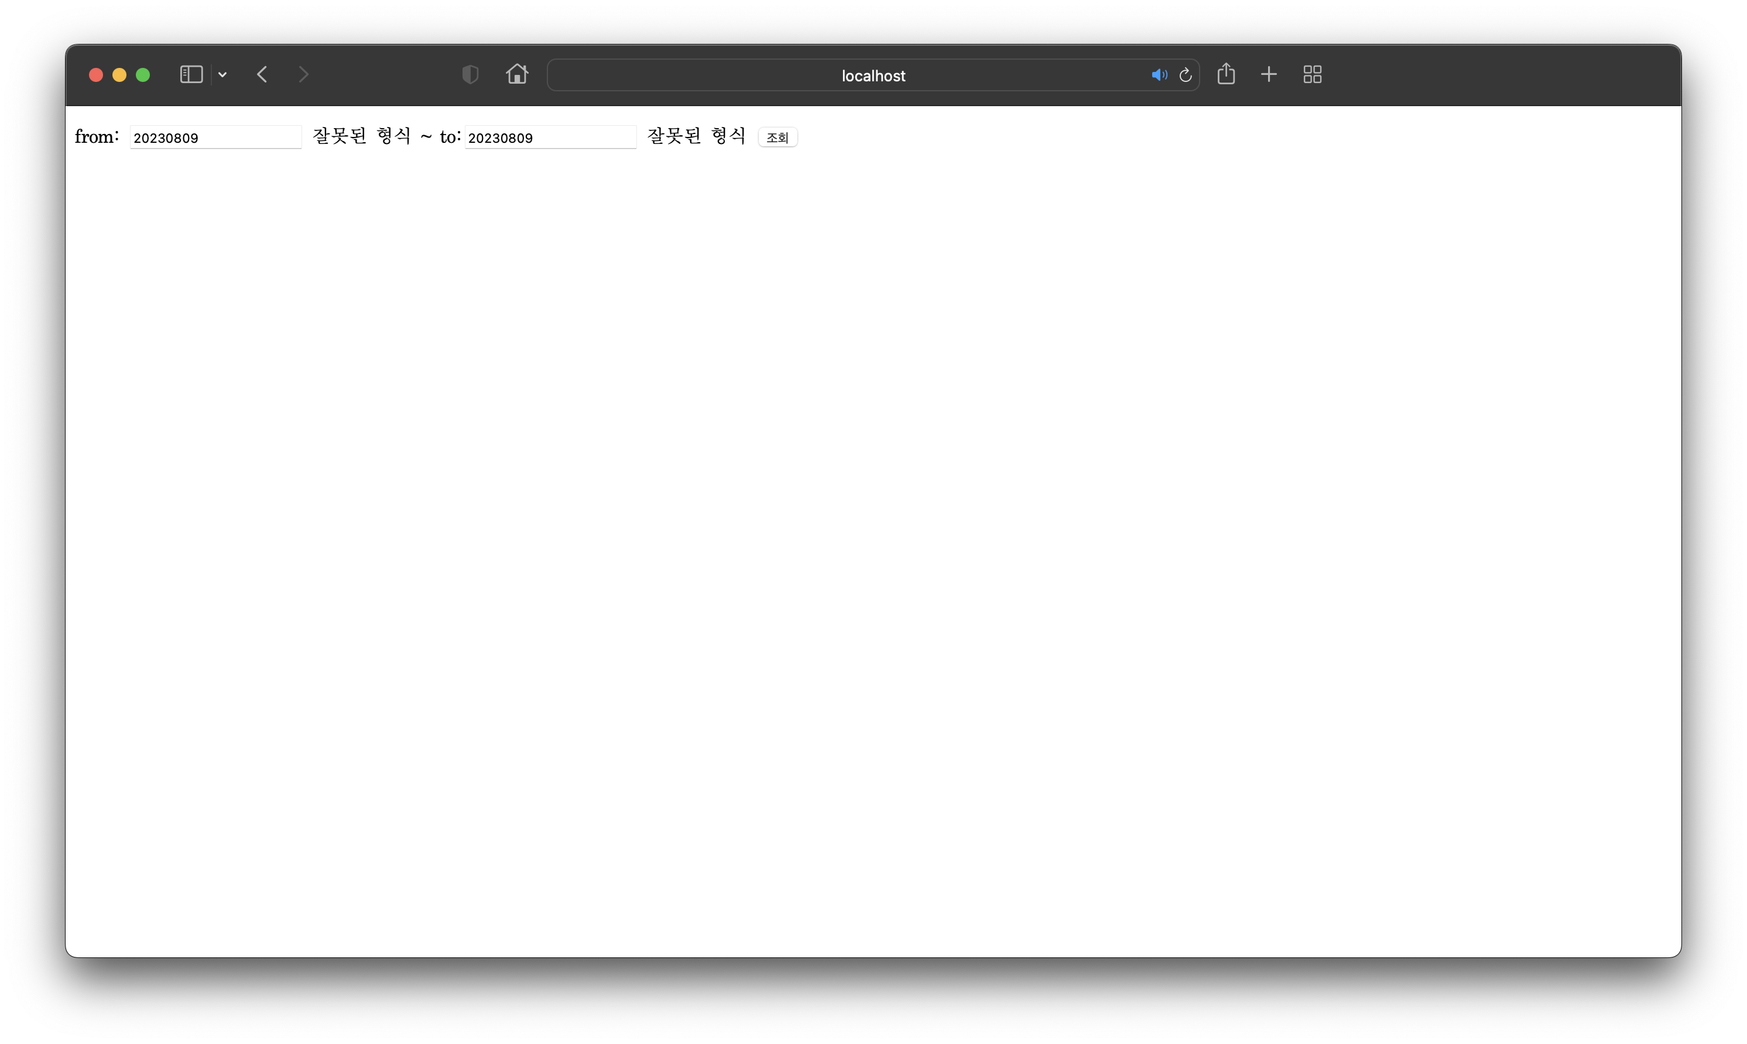This screenshot has width=1747, height=1044.
Task: Show the tab overview grid
Action: coord(1312,74)
